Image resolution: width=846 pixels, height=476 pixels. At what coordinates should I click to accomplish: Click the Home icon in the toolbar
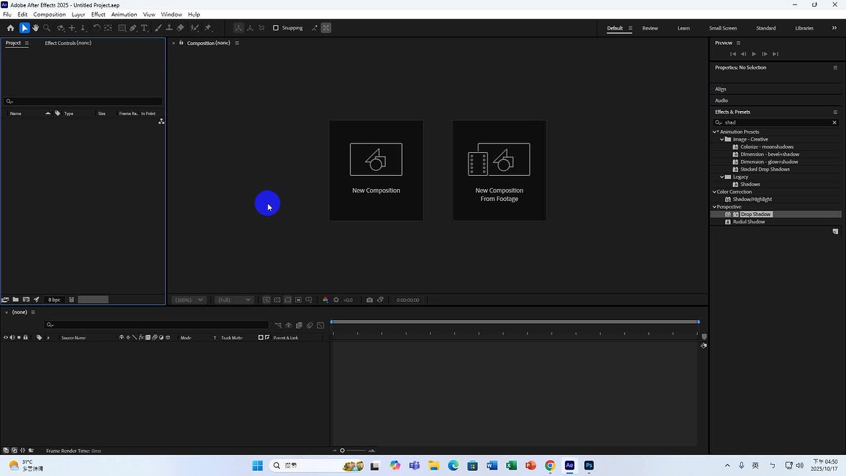[x=11, y=28]
